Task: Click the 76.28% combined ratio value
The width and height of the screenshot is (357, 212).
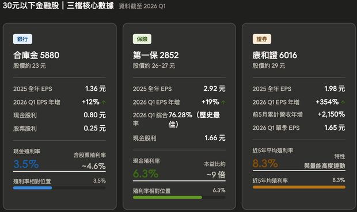Action: coord(180,115)
